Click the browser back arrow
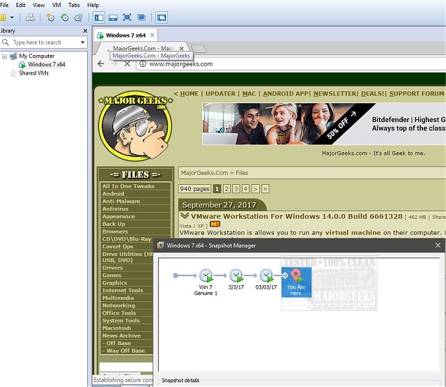 [101, 63]
